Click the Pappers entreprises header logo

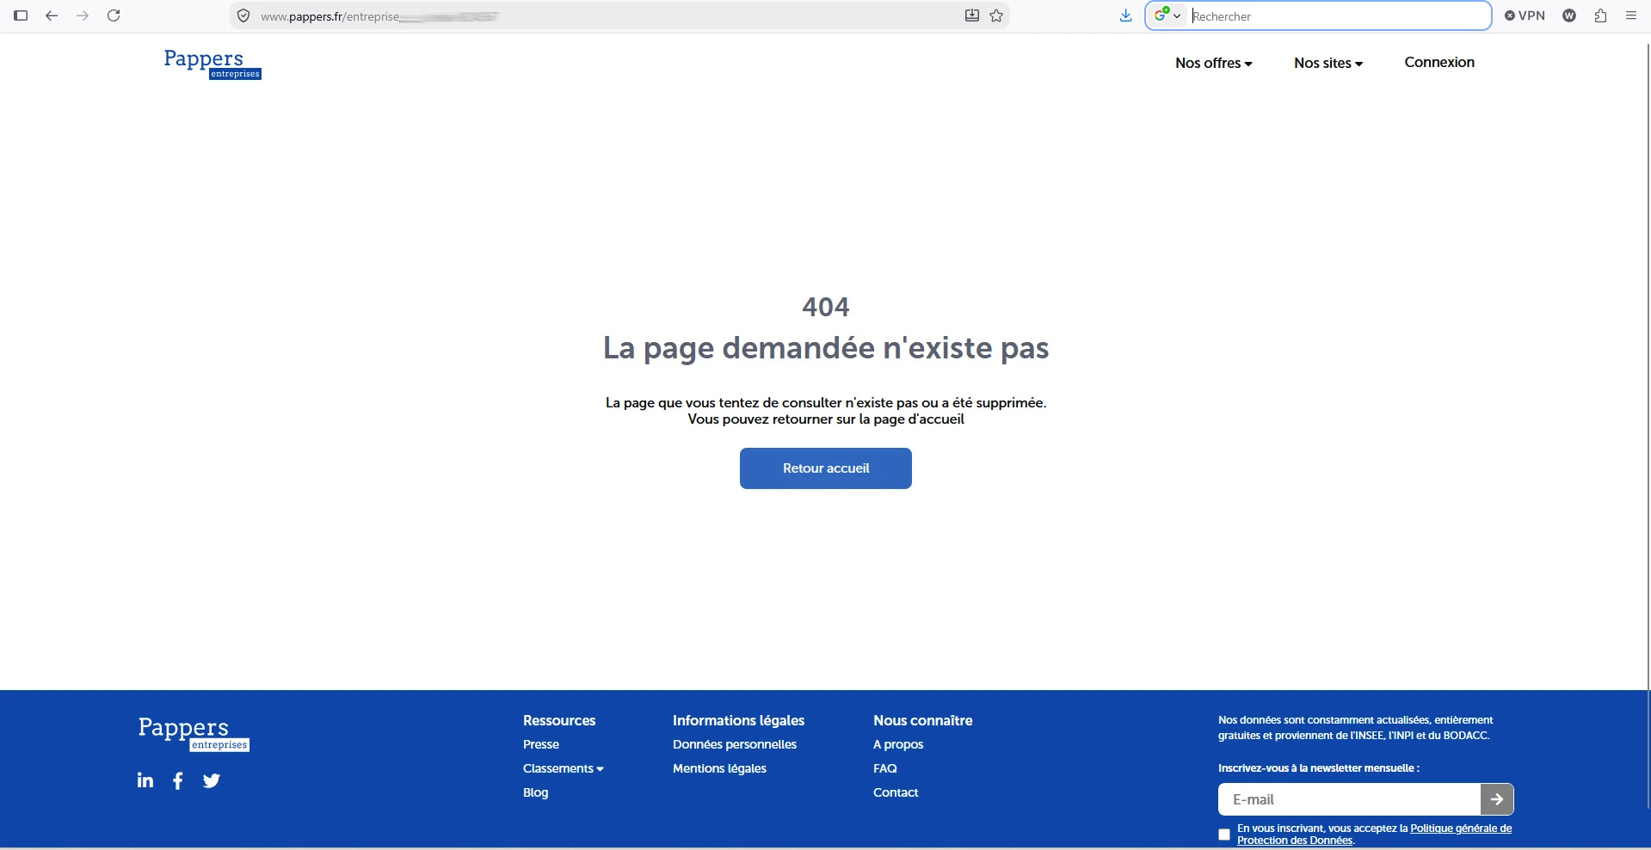pyautogui.click(x=213, y=64)
